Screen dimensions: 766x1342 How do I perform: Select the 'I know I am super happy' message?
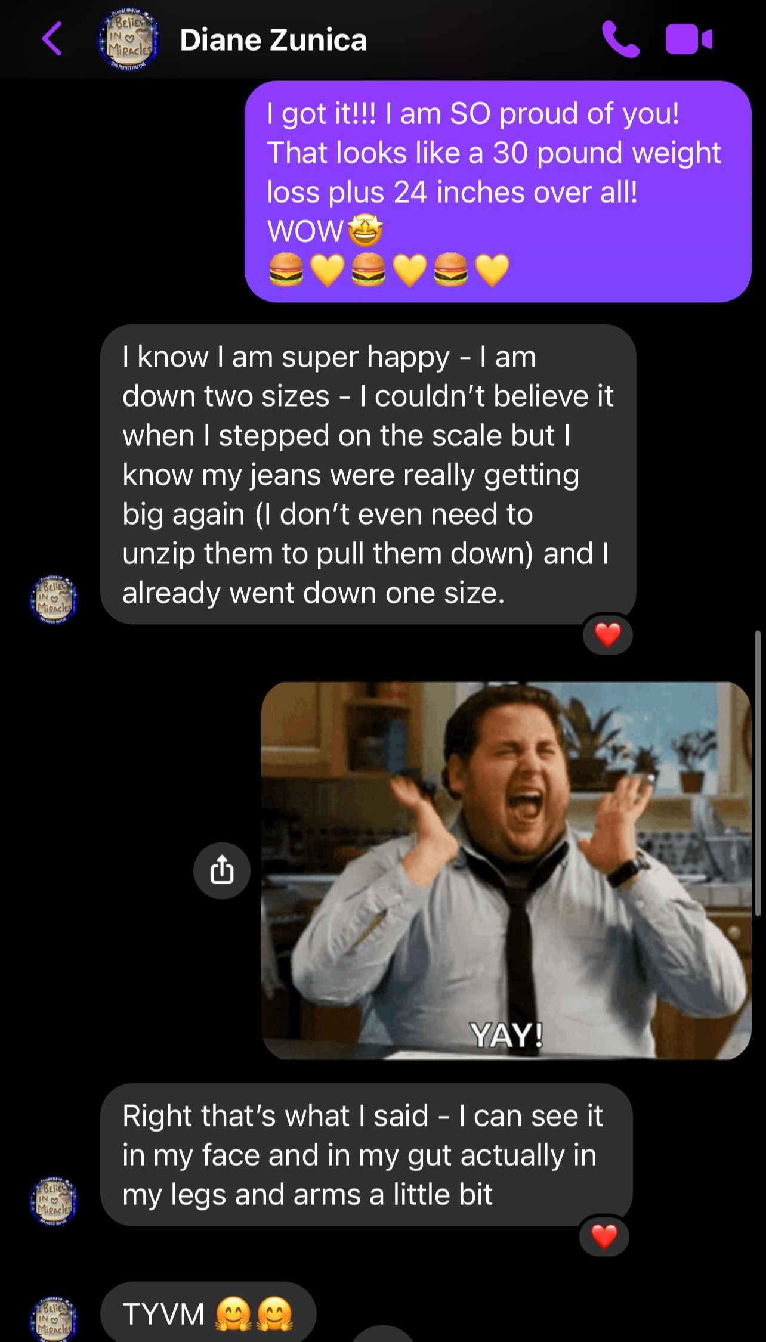368,474
